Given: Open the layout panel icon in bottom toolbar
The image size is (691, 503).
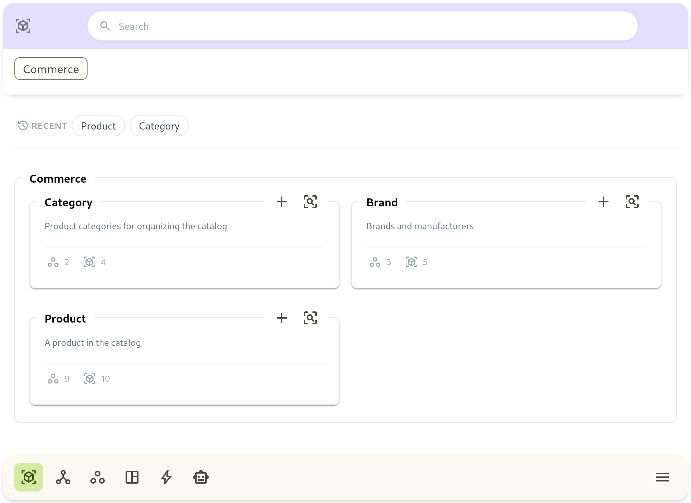Looking at the screenshot, I should point(132,477).
